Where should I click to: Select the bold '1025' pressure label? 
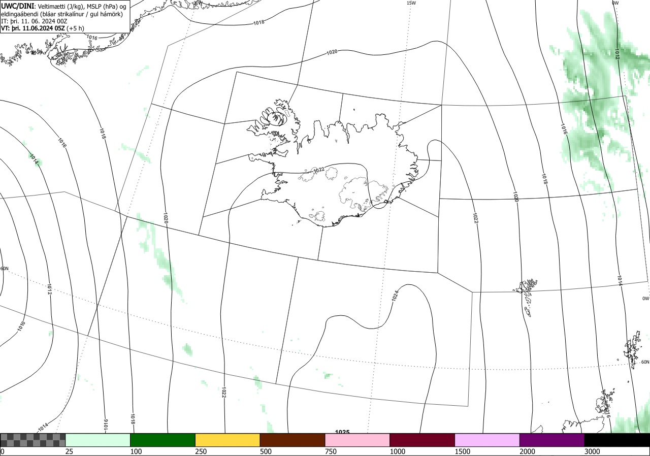343,432
